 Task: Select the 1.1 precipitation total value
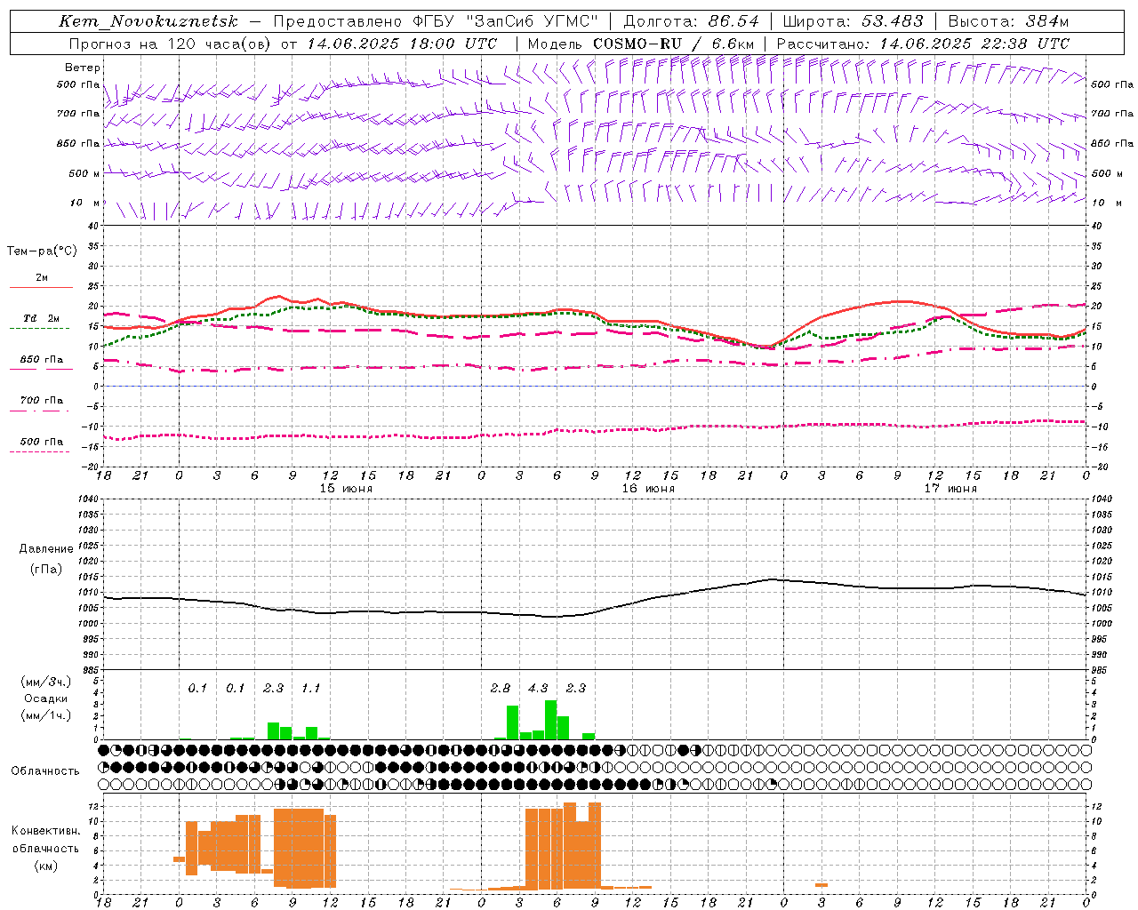pyautogui.click(x=310, y=688)
